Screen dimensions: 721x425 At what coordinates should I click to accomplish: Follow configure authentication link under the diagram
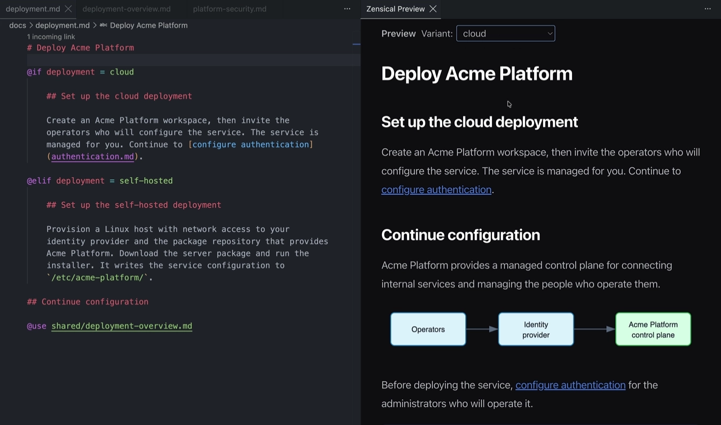570,385
